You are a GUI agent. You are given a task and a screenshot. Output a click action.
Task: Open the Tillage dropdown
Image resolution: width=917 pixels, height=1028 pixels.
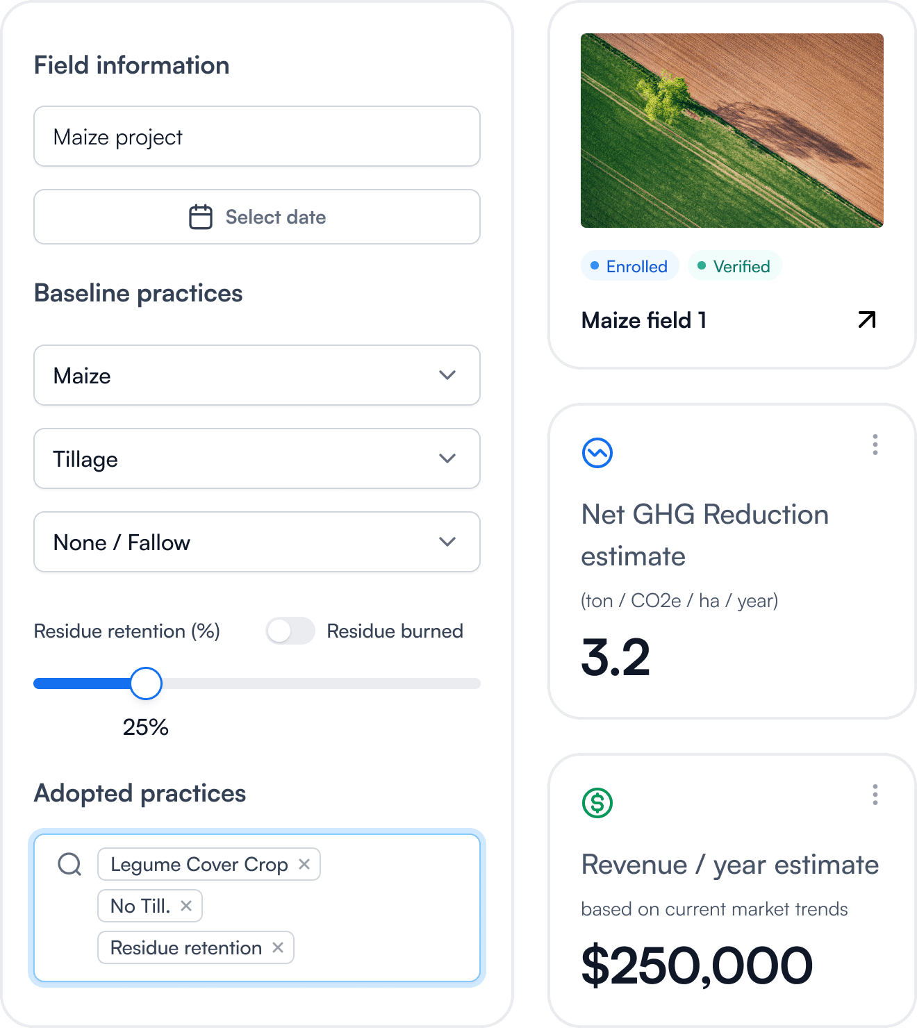tap(257, 458)
